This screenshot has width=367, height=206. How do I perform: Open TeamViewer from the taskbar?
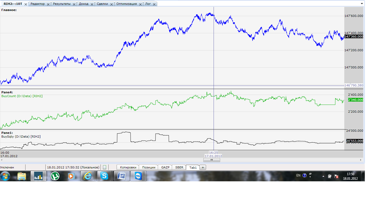[x=138, y=176]
